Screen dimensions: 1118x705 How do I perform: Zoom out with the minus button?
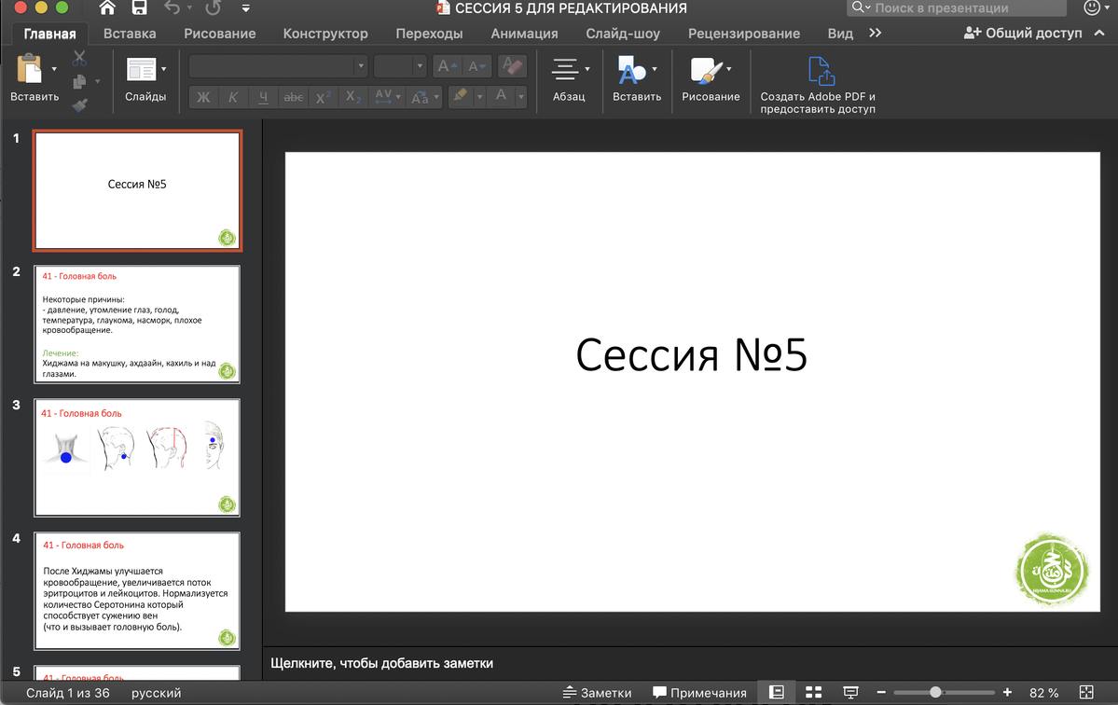click(881, 692)
